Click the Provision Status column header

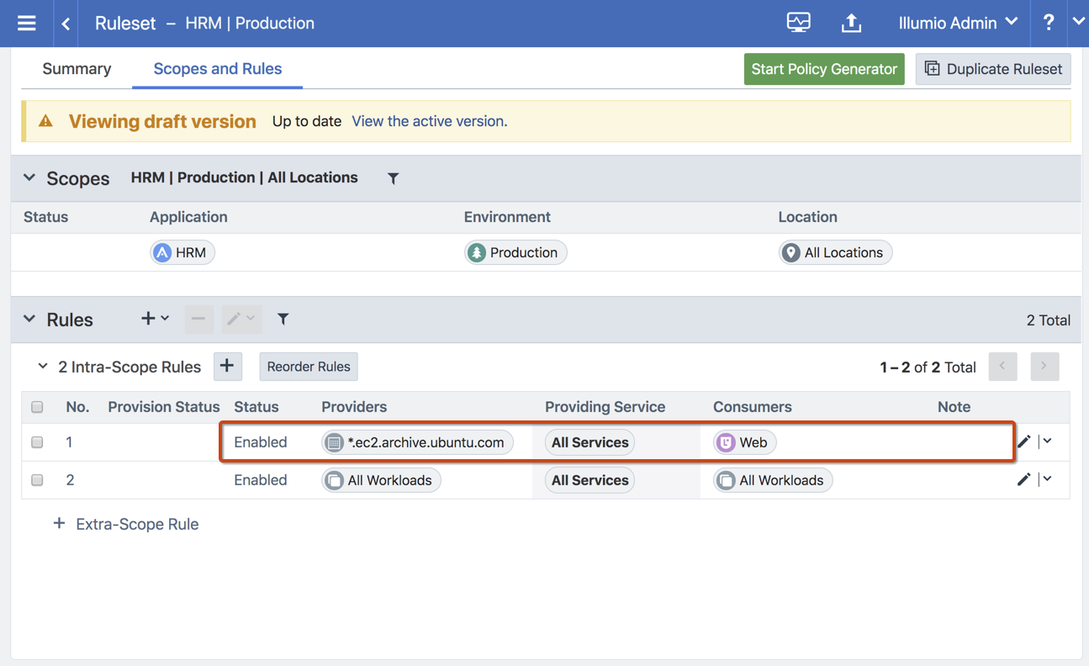click(164, 407)
